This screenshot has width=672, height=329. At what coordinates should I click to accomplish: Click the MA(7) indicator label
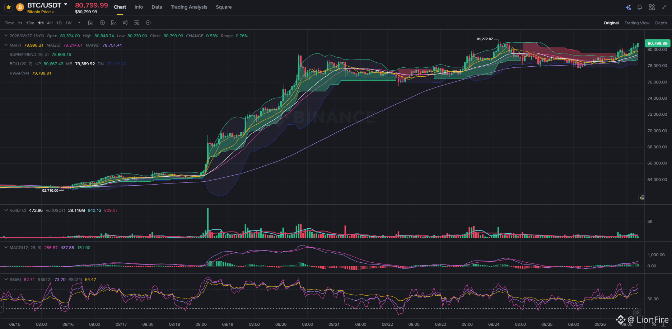coord(15,45)
